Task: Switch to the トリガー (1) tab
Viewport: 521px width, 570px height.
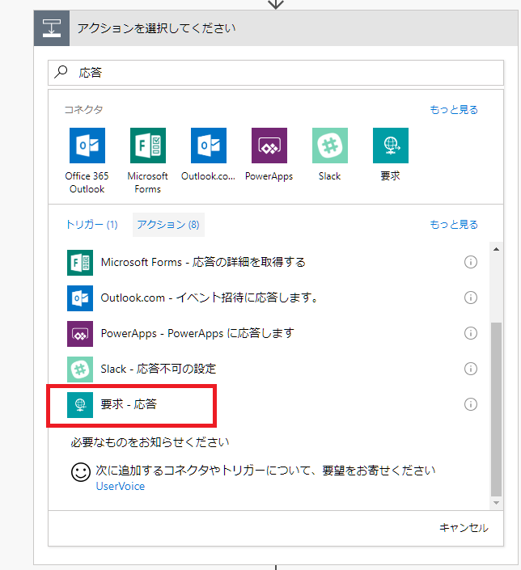Action: coord(91,225)
